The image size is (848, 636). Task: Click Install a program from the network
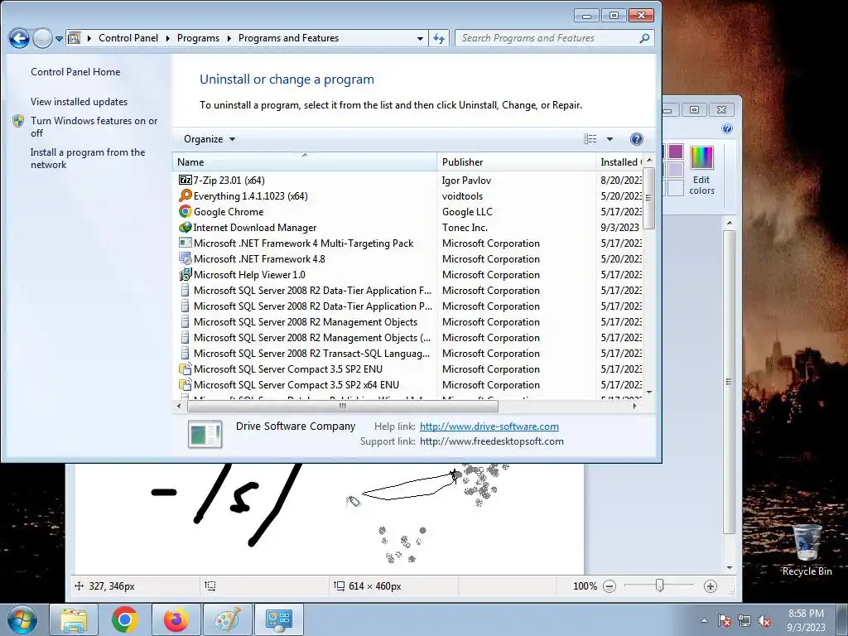pos(88,158)
